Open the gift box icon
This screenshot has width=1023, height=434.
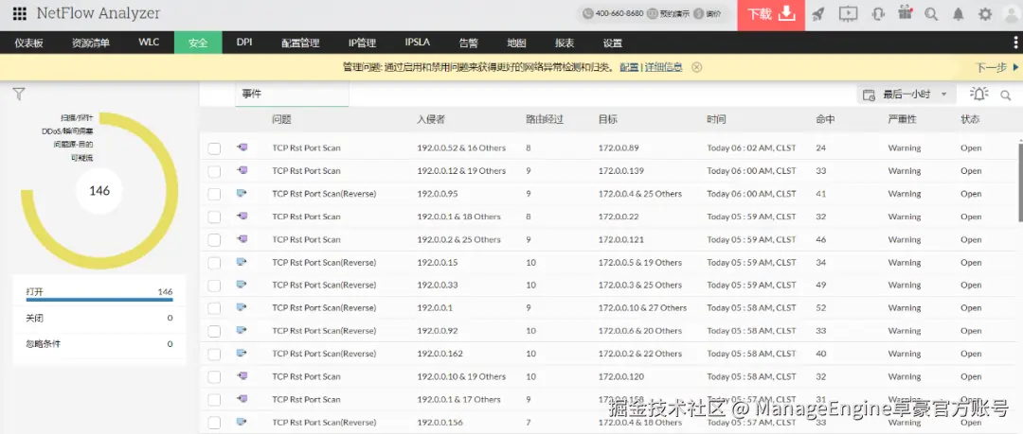point(905,13)
